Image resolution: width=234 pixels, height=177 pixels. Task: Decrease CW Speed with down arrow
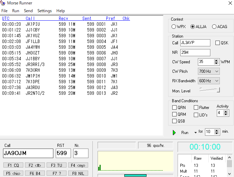(216, 63)
